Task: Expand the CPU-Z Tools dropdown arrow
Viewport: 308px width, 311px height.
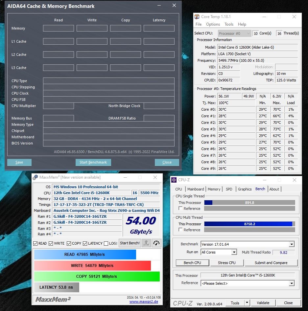Action: tap(247, 303)
